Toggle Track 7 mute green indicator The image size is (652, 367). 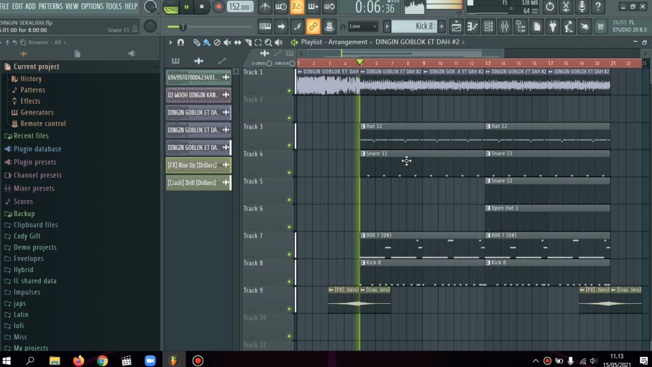(289, 254)
